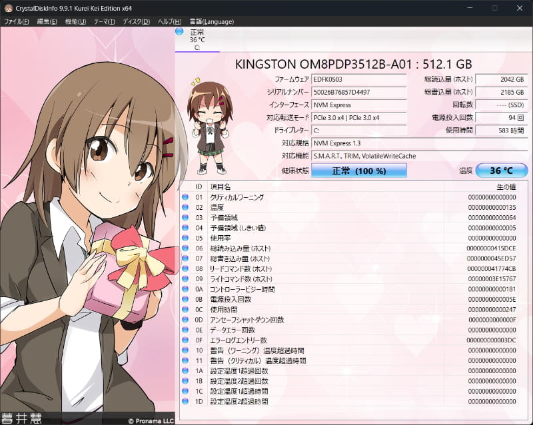Screen dimensions: 533x425
Task: Click the rotation rate field ---- (SSD)
Action: click(502, 105)
